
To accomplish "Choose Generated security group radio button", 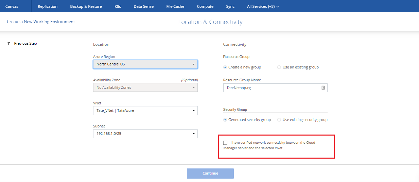I will coord(225,120).
